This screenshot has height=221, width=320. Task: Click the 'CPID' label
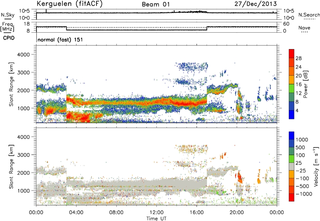pyautogui.click(x=9, y=38)
